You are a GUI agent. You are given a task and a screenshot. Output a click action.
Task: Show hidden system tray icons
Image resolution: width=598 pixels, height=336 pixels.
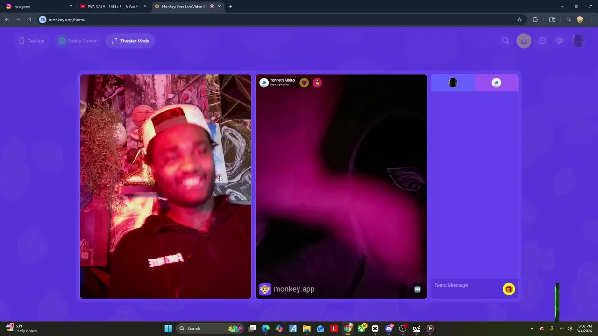tap(532, 329)
